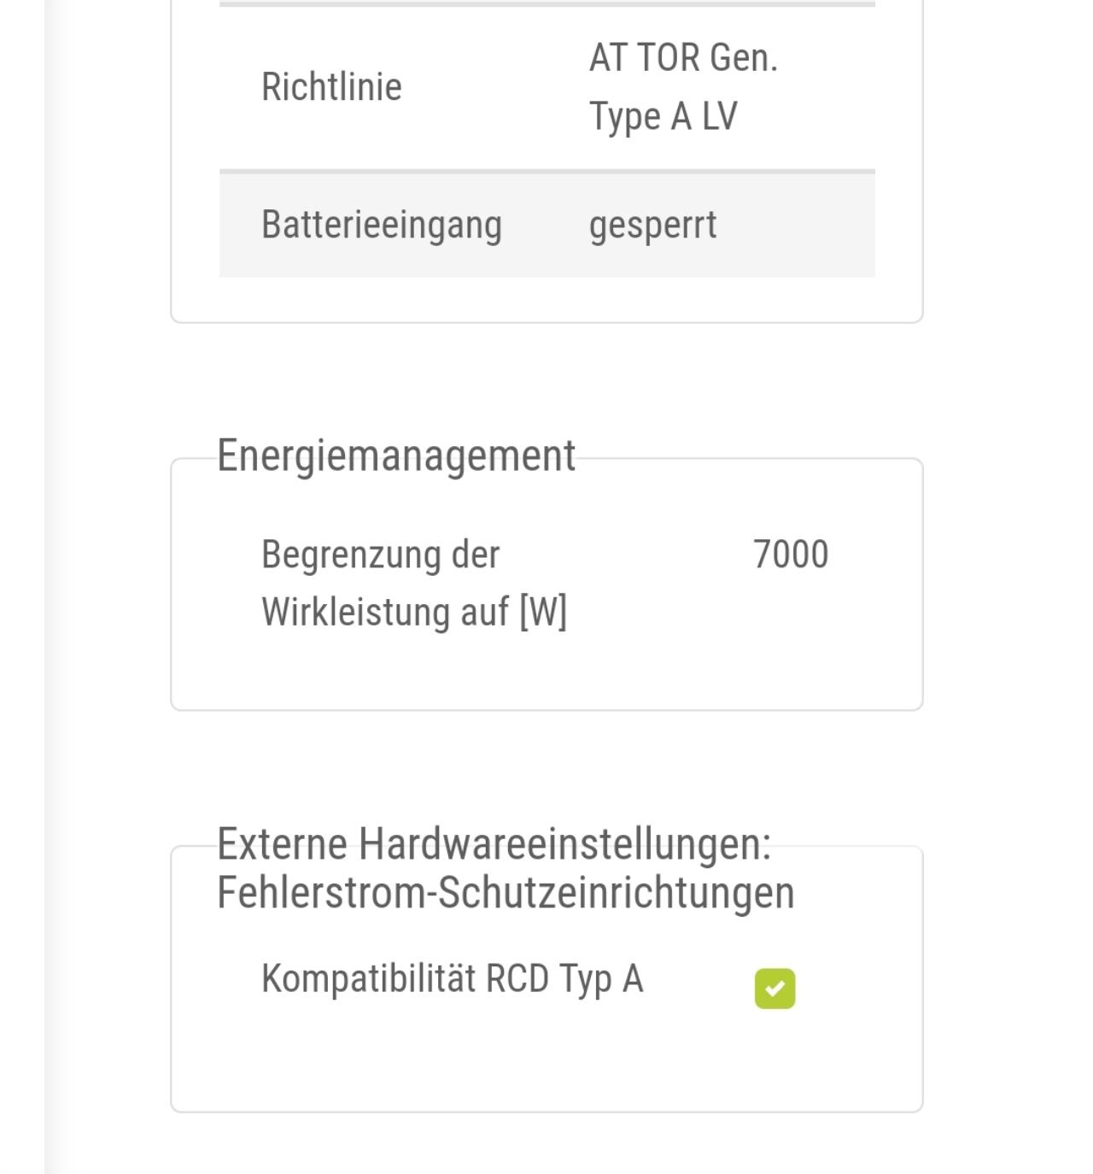Click the Wirkleistung auf [W] text line

click(x=414, y=613)
